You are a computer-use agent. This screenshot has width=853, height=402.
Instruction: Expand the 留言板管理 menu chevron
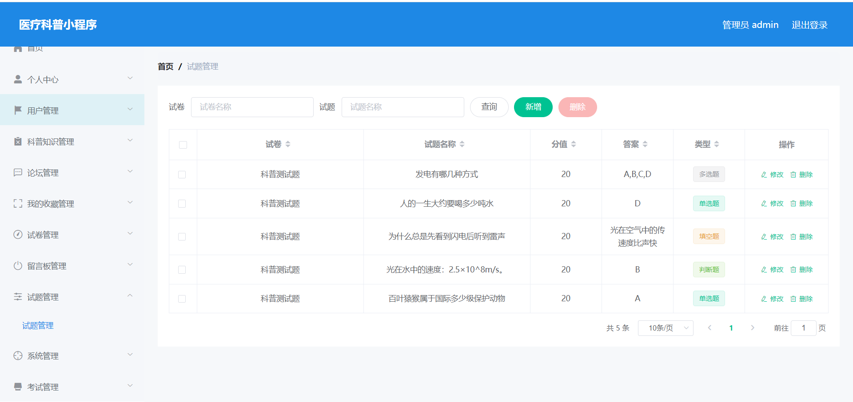(130, 264)
